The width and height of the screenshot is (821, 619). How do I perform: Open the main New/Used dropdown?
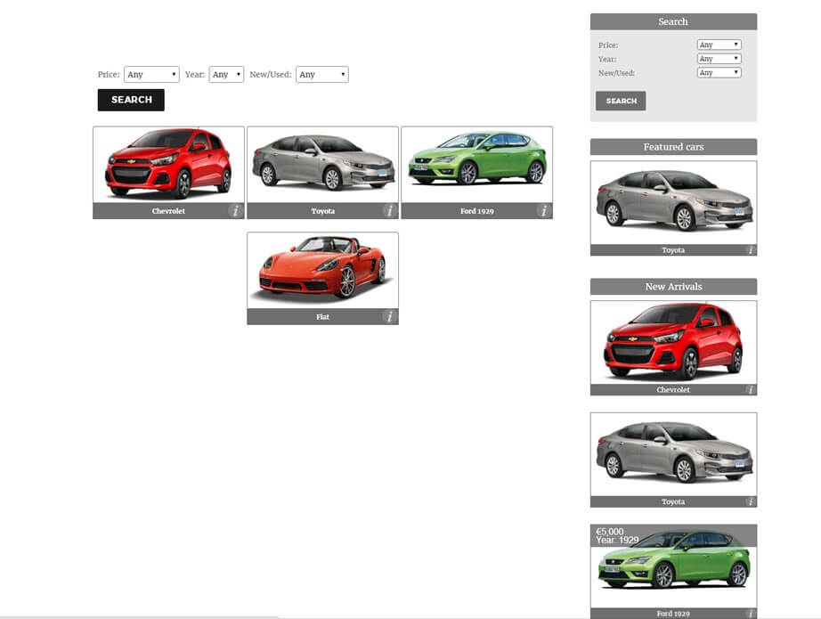pos(321,75)
